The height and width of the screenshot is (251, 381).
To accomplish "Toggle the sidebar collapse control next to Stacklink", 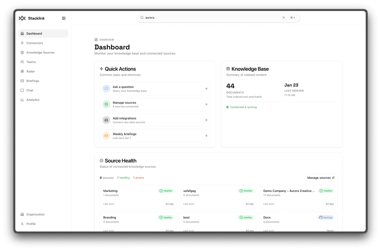I will (x=63, y=18).
